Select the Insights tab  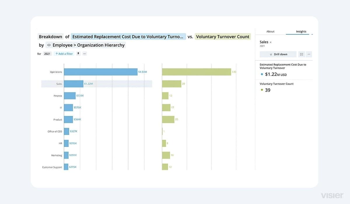click(x=301, y=31)
